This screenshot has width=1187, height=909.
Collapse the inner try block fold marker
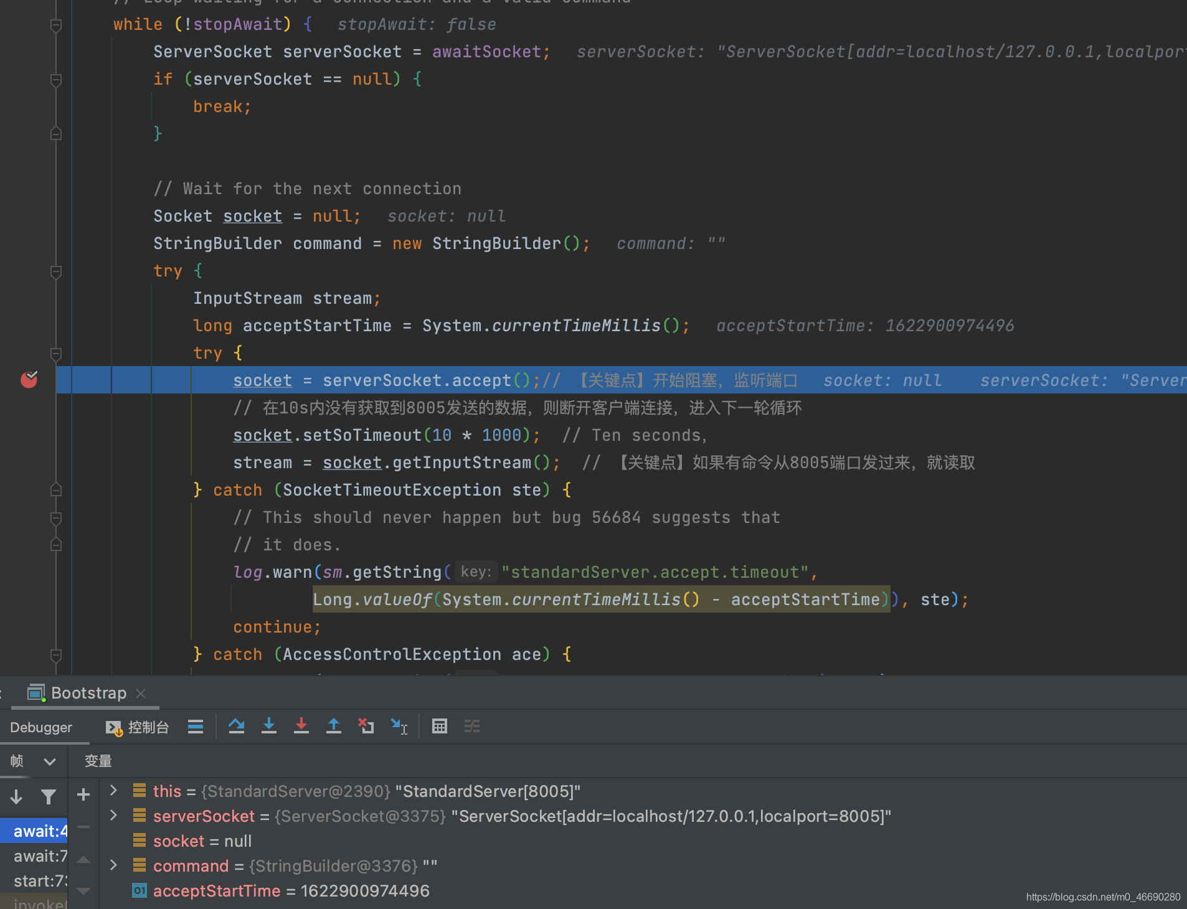click(x=56, y=354)
